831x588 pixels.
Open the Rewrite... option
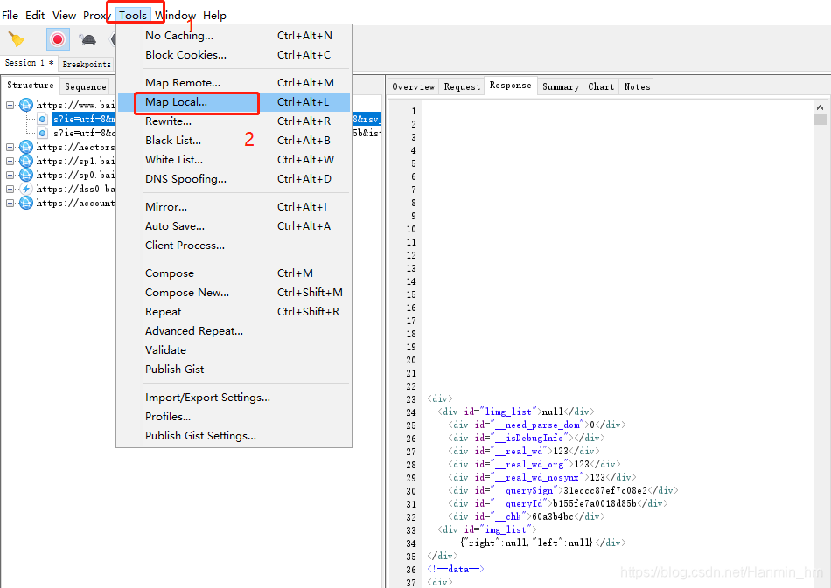(234, 121)
